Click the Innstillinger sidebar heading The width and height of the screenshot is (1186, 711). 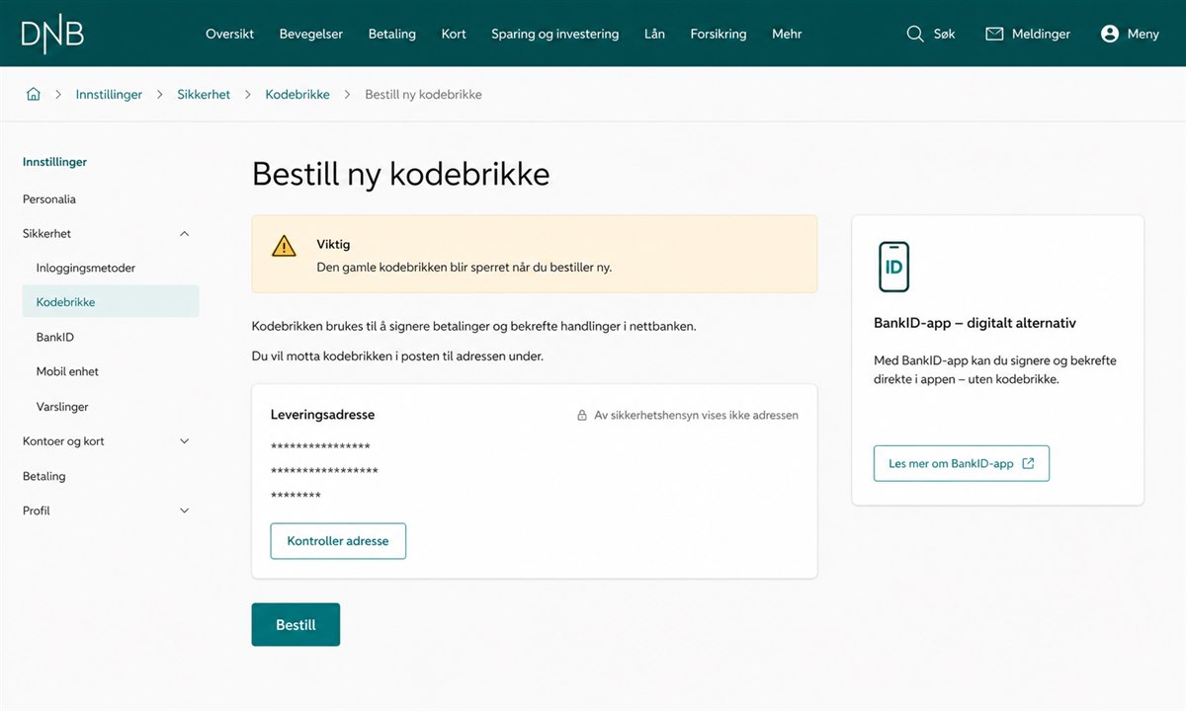(55, 162)
